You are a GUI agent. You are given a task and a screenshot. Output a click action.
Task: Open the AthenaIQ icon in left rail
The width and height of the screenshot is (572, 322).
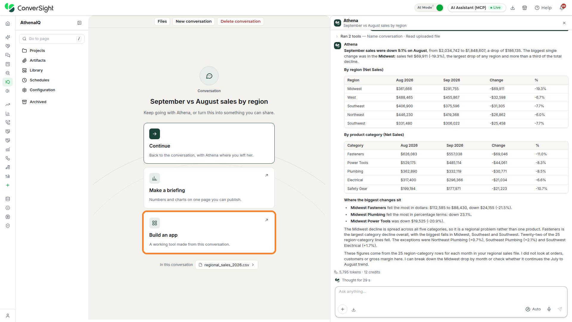(8, 82)
